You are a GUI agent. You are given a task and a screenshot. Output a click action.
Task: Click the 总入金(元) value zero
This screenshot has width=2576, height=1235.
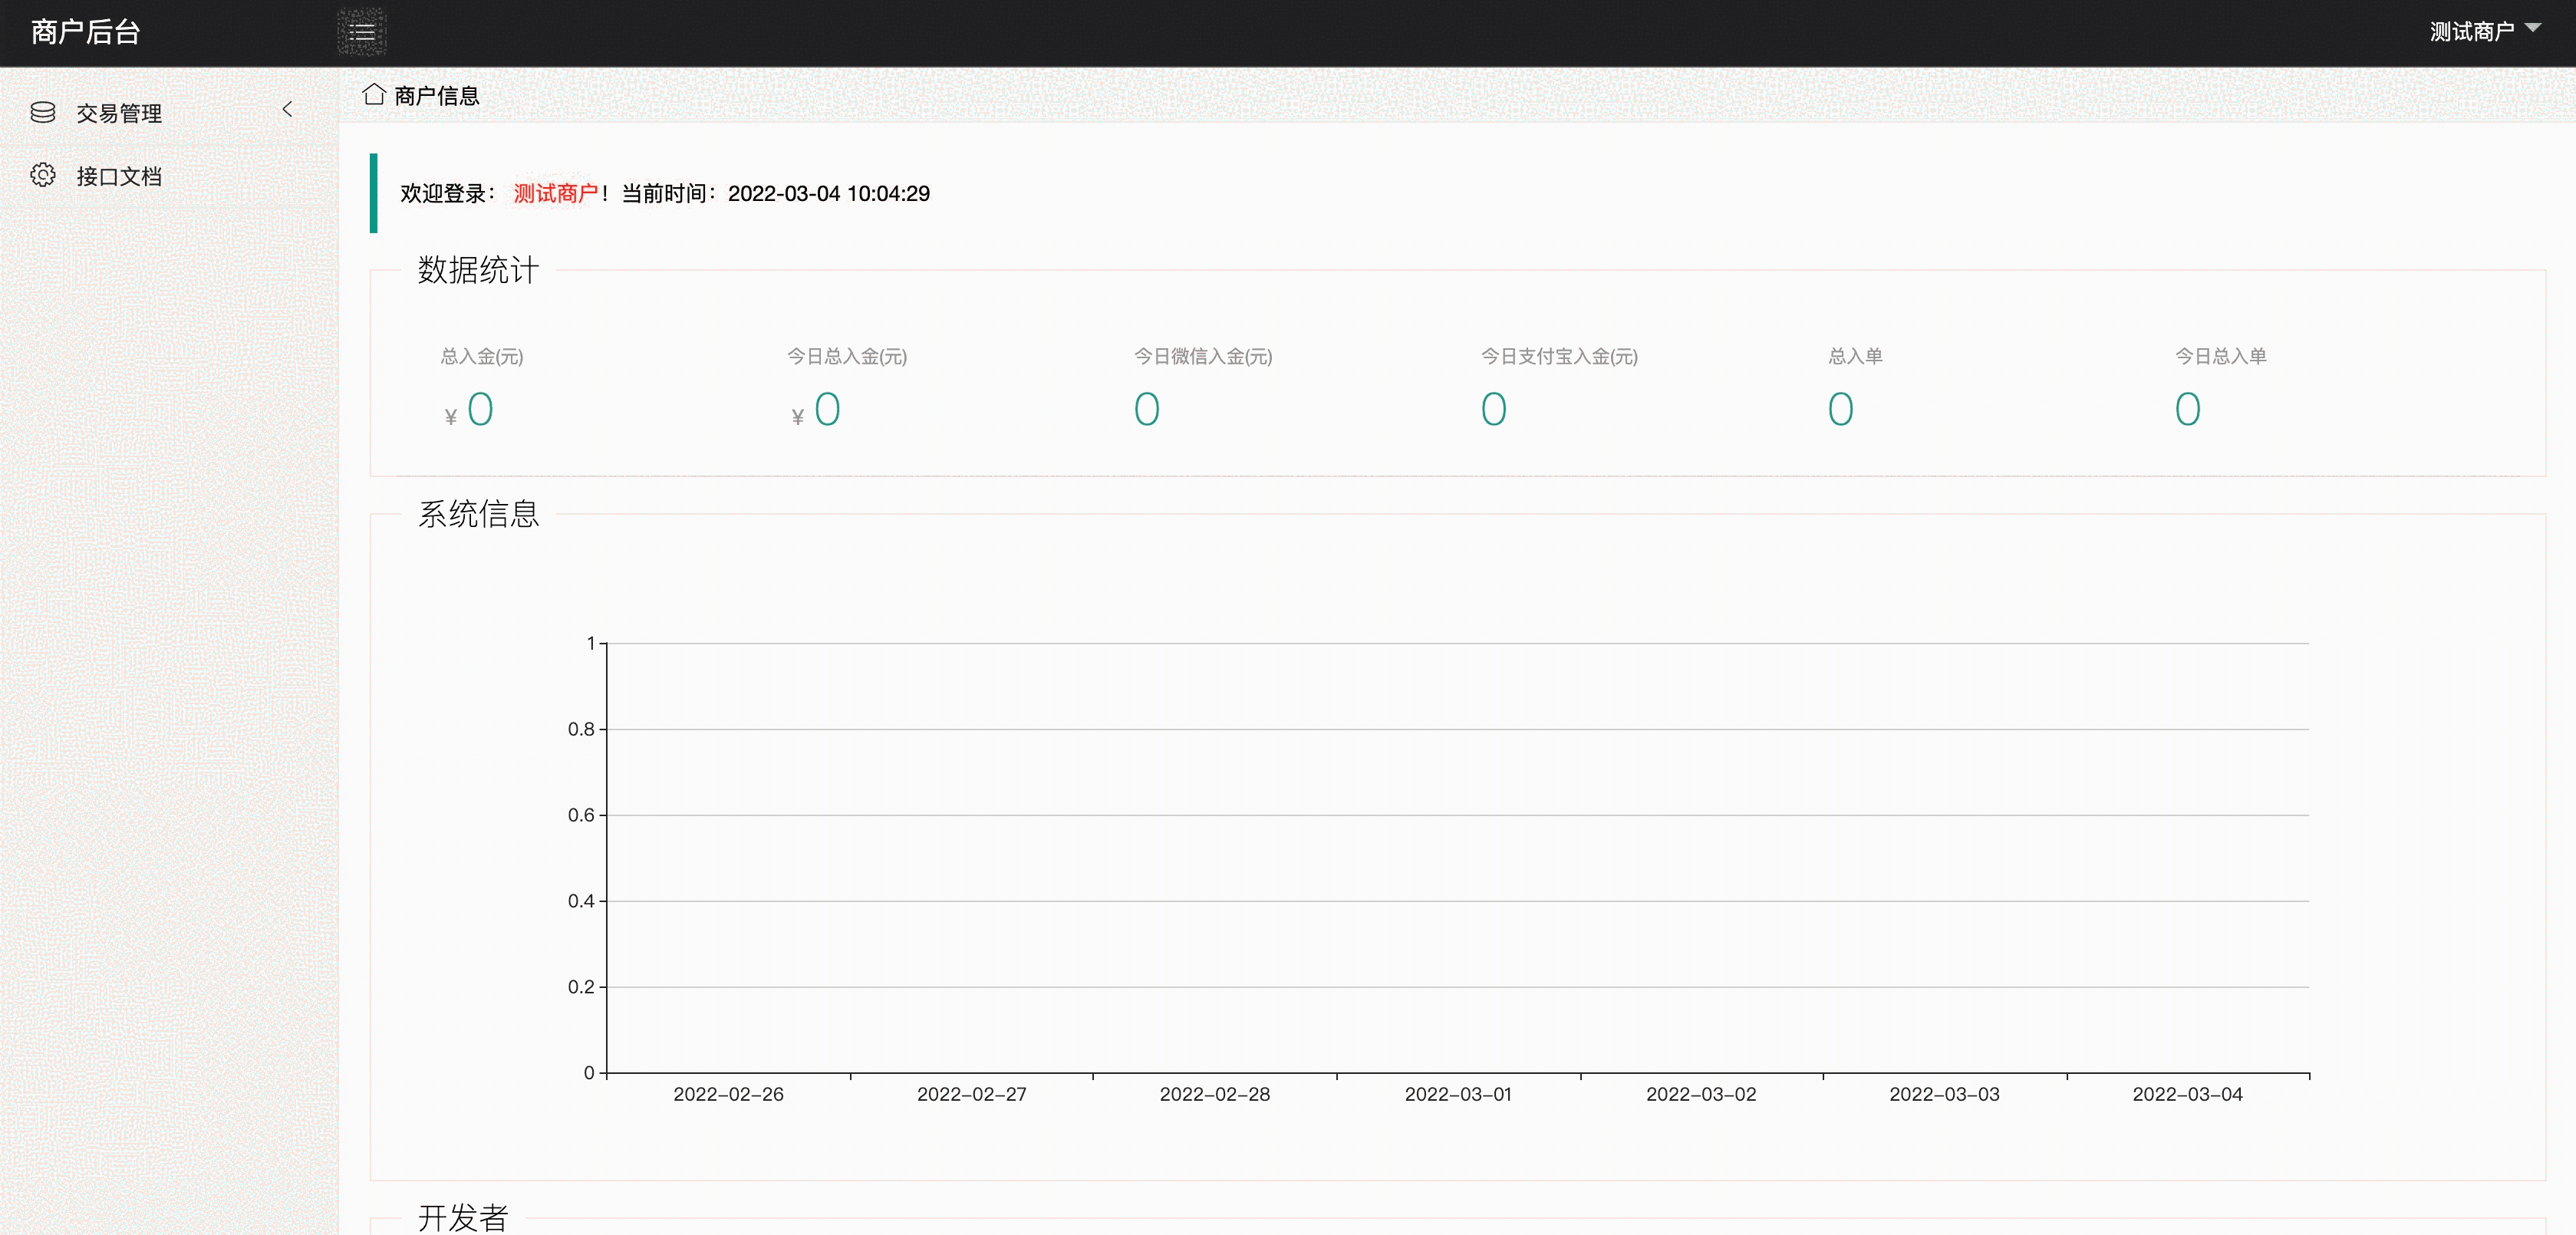[x=480, y=409]
